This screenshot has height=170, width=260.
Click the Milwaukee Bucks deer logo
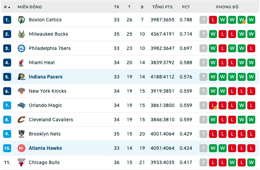[22, 34]
